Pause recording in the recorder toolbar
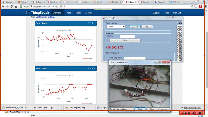Viewport: 208px width, 117px height. tap(189, 113)
